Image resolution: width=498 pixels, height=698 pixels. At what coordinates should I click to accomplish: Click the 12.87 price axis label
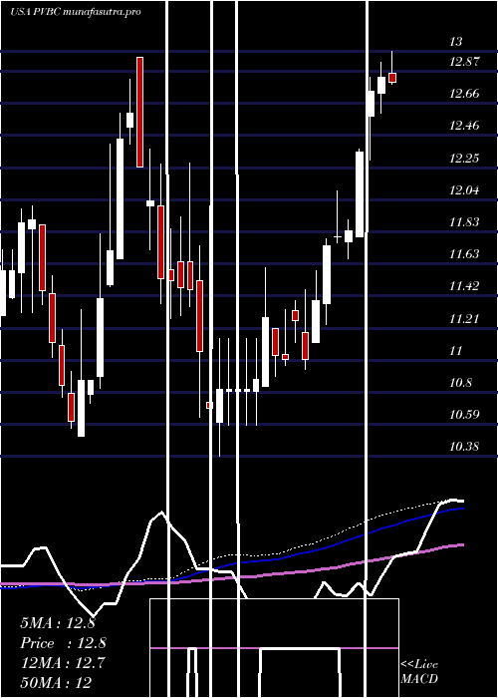pos(464,62)
